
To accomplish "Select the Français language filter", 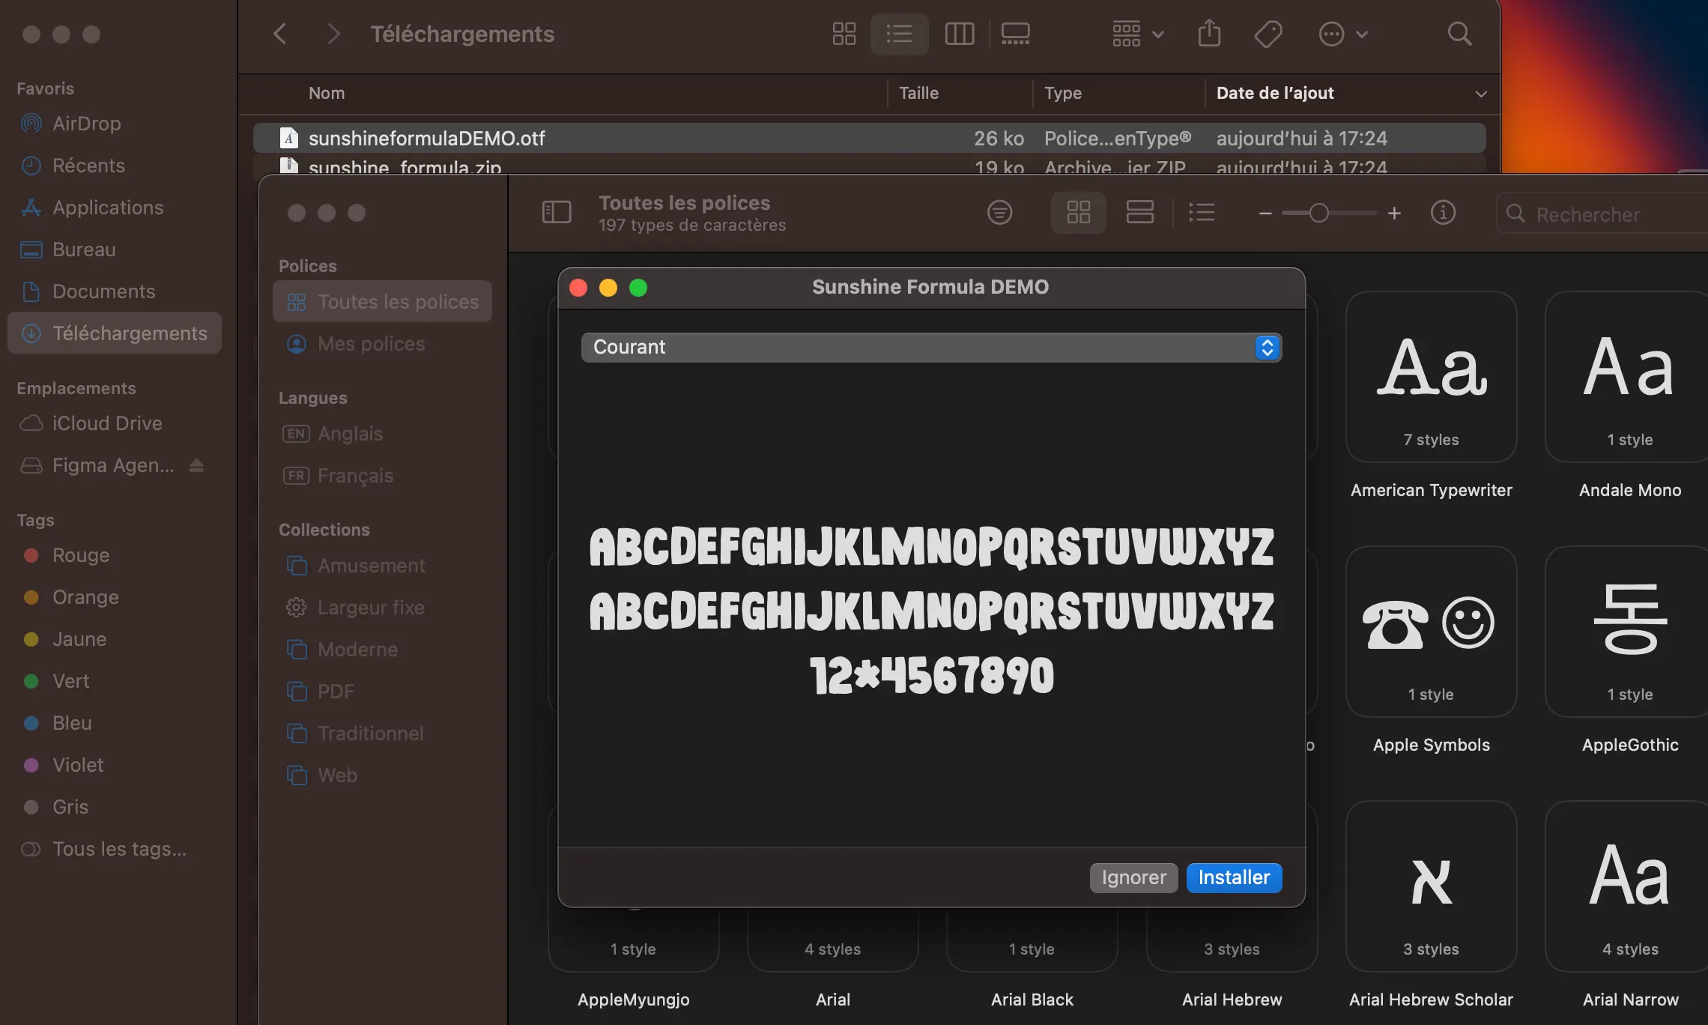I will [x=382, y=476].
